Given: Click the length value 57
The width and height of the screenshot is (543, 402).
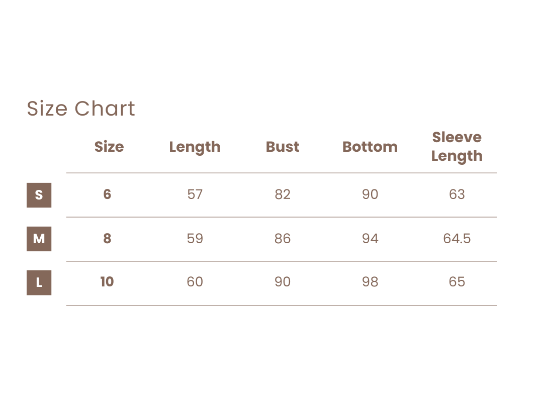Looking at the screenshot, I should 195,194.
